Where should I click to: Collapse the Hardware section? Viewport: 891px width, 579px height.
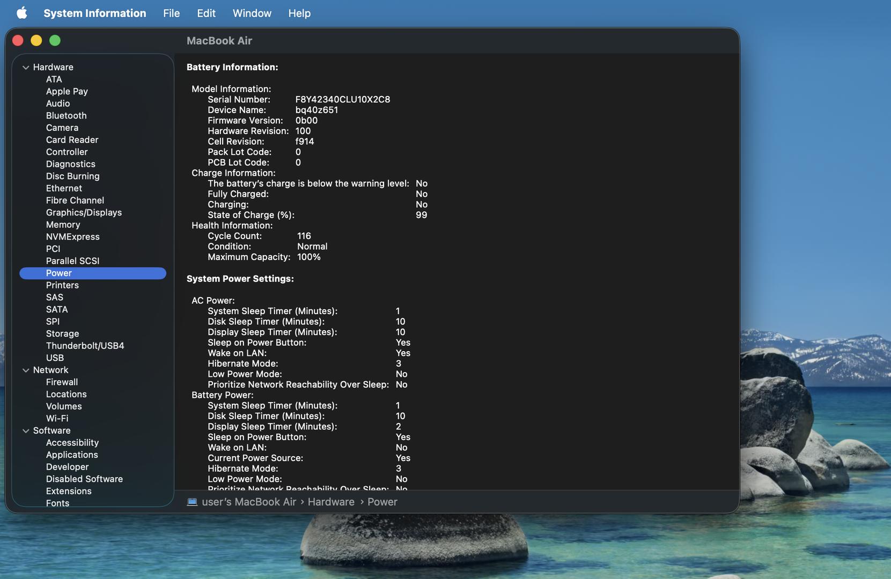26,68
